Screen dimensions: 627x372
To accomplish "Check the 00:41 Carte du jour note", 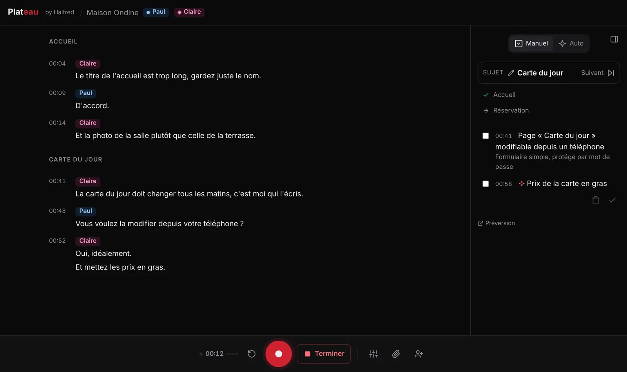I will [486, 136].
